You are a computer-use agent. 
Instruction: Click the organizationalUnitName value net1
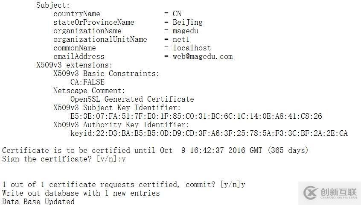(x=181, y=39)
